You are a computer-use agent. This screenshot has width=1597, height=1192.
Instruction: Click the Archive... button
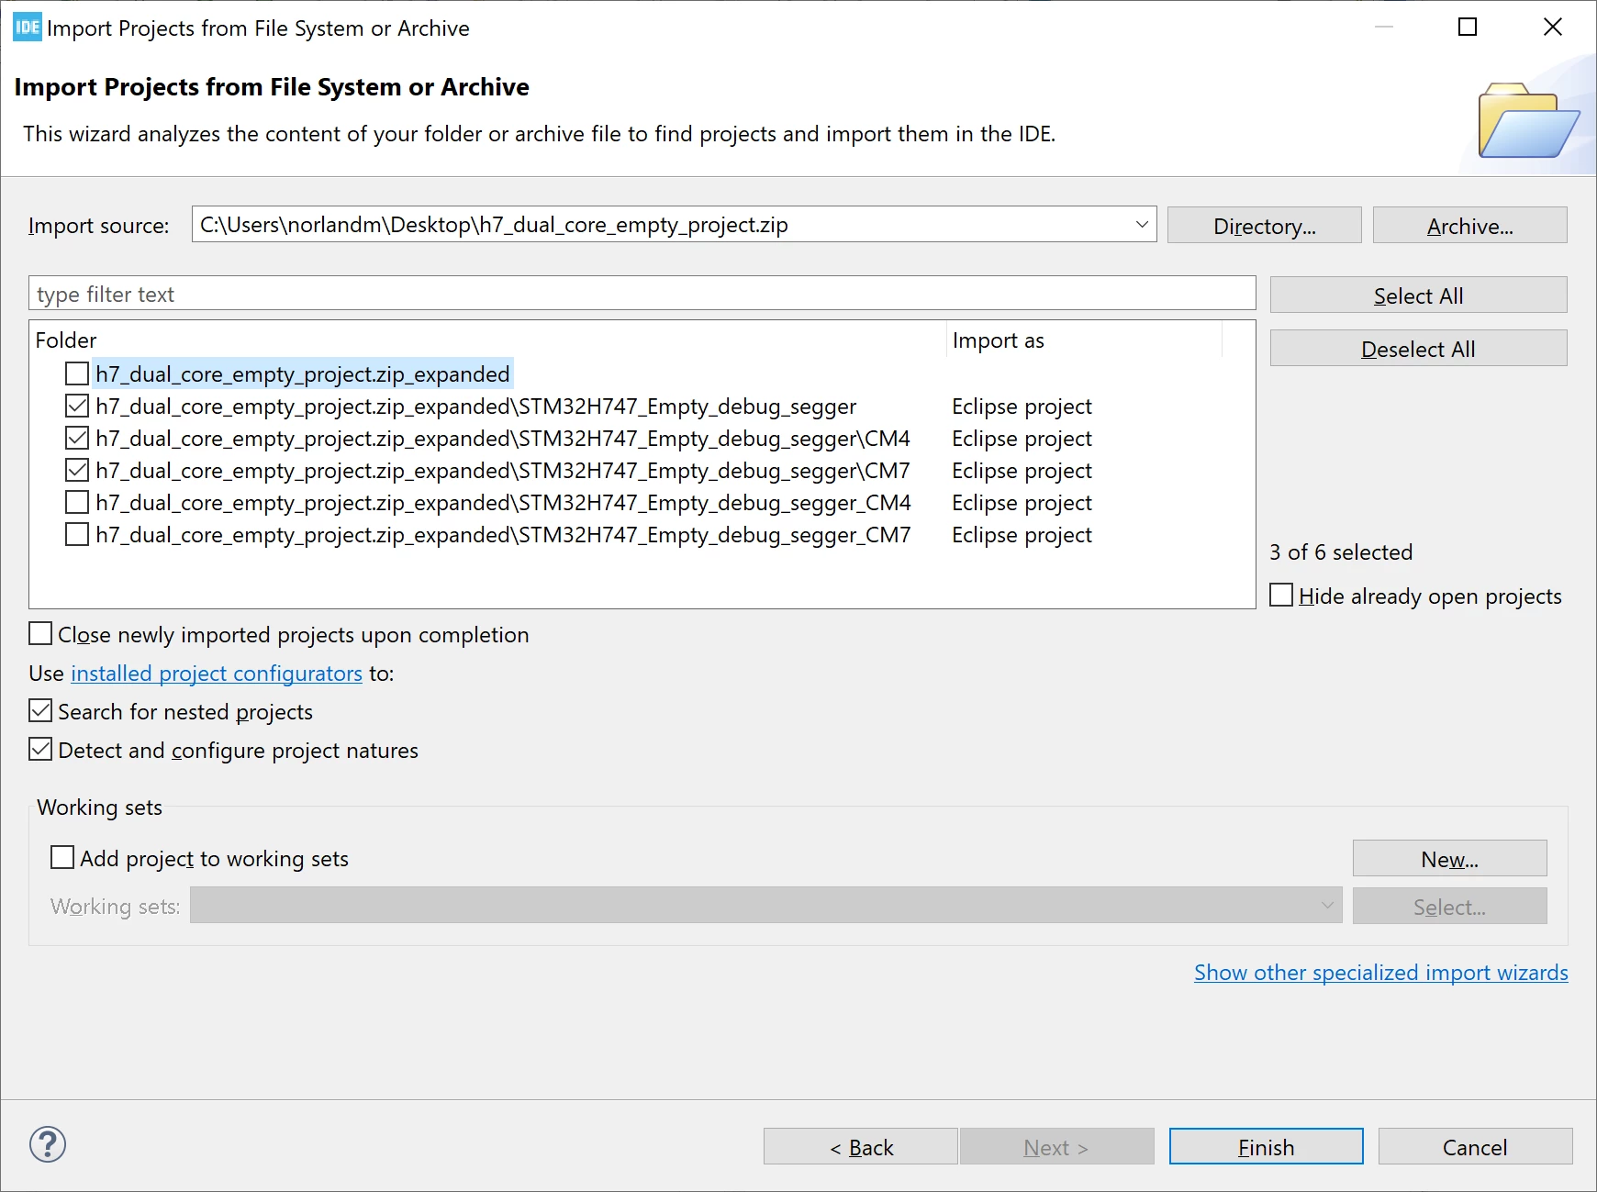coord(1469,226)
